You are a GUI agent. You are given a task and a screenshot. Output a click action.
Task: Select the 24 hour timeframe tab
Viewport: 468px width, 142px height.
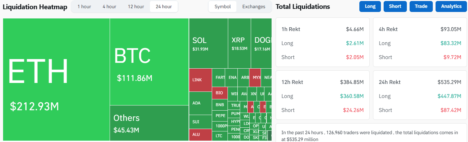tap(164, 6)
